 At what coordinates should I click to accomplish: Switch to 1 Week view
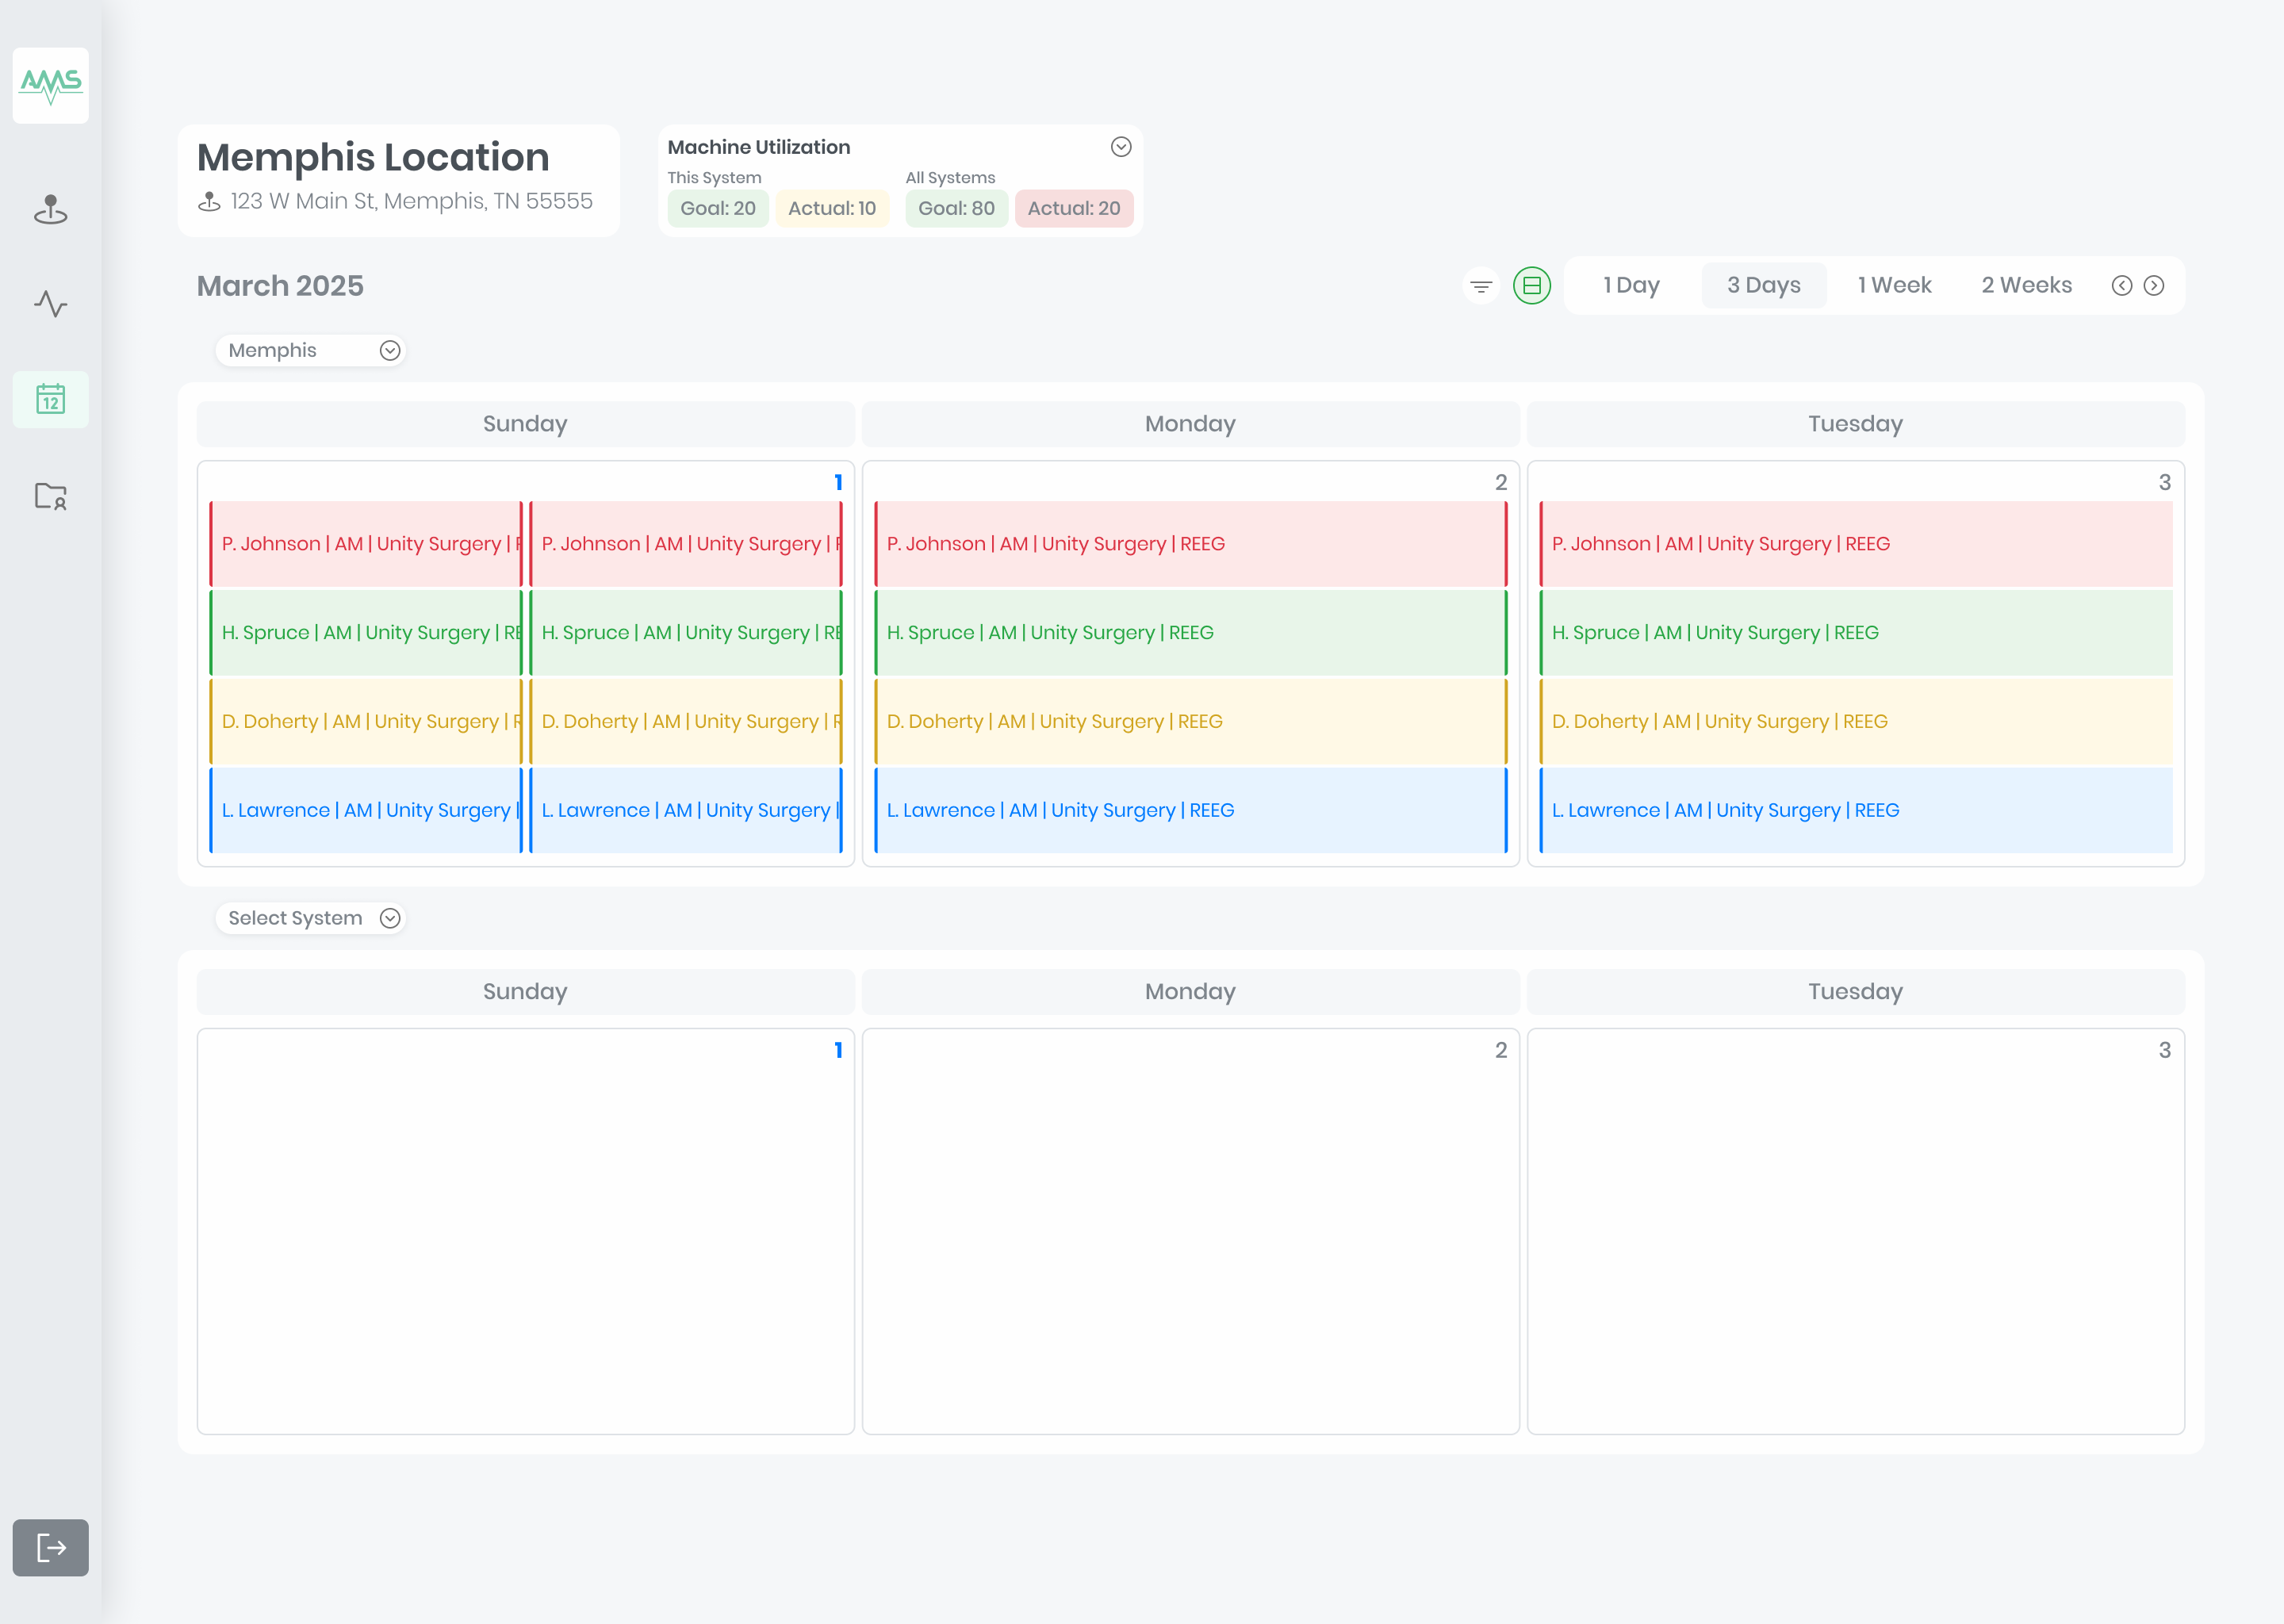coord(1894,286)
